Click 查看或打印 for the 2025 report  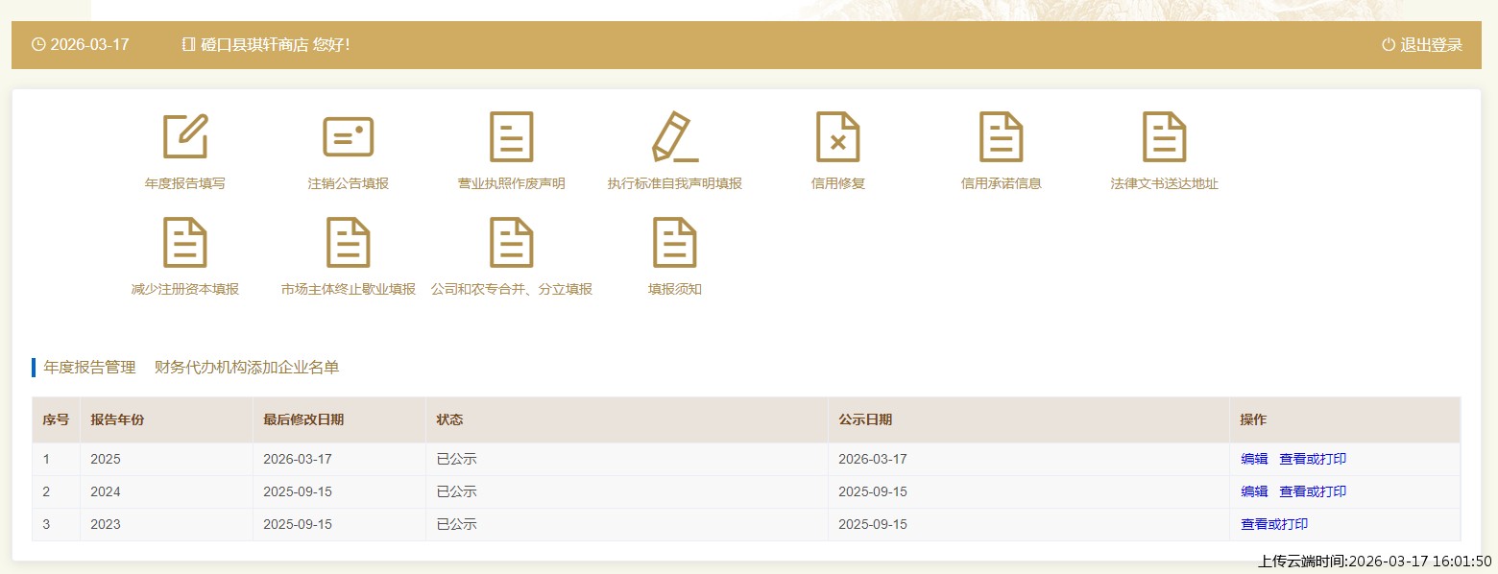click(x=1313, y=459)
